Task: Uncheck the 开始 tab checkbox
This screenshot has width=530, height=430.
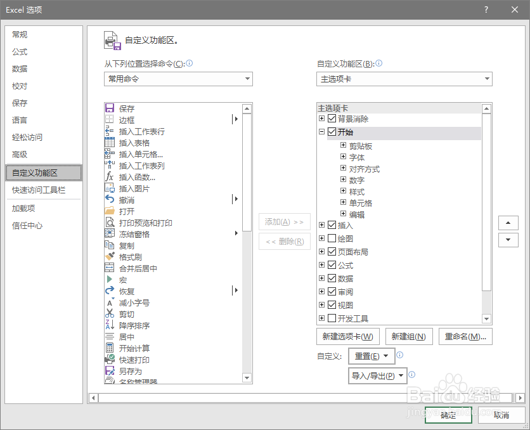Action: pyautogui.click(x=332, y=131)
